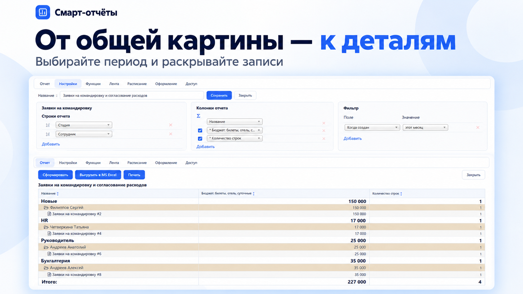The height and width of the screenshot is (294, 523).
Task: Click the HR group row
Action: 261,221
